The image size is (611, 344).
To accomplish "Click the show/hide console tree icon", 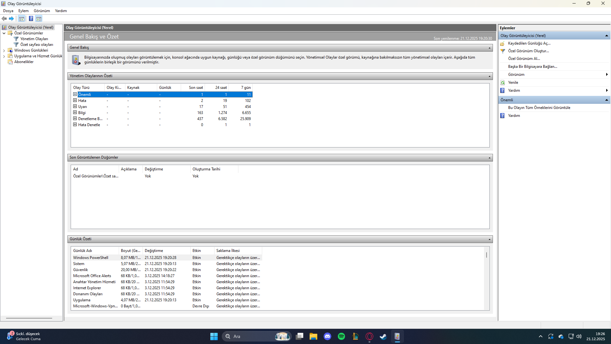I will click(21, 18).
